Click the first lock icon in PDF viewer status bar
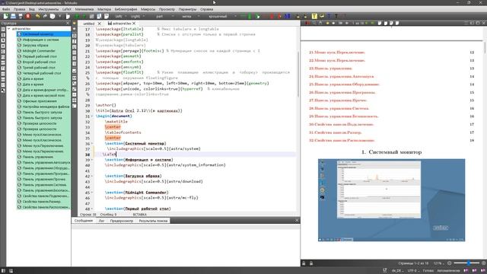Screen dimensions: 487x274 [x=304, y=263]
